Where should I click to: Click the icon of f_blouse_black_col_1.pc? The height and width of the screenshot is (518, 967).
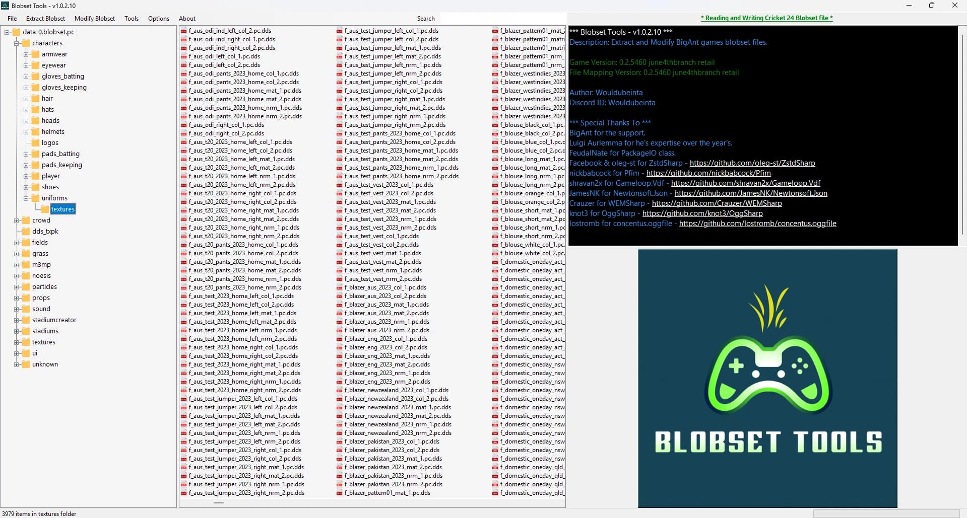495,125
